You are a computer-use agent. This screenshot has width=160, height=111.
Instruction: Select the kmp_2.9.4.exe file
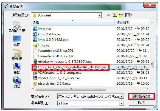coord(49,34)
